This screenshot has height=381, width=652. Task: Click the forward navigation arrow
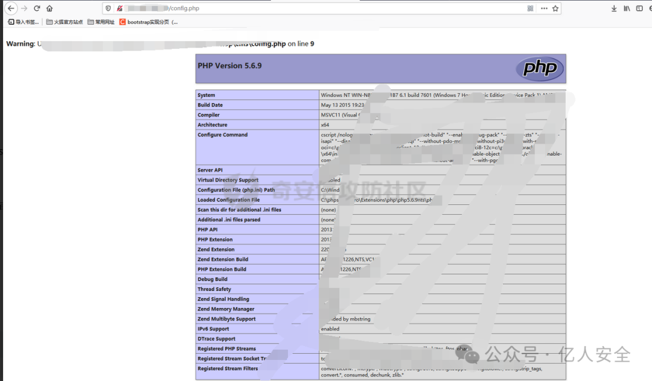pos(24,8)
